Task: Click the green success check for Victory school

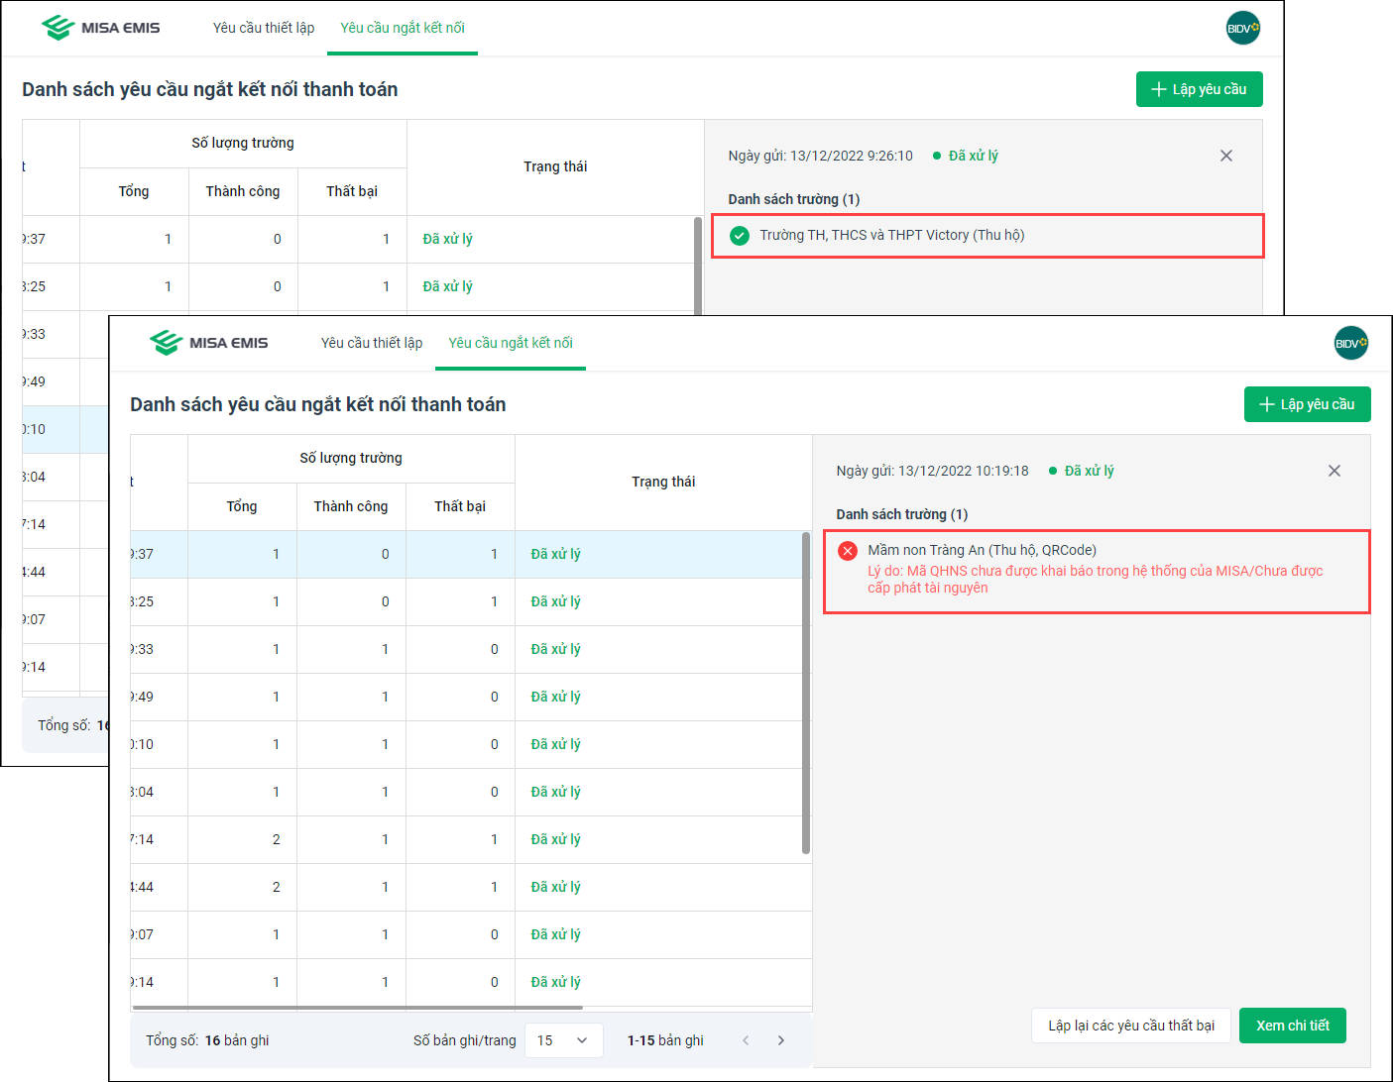Action: coord(740,236)
